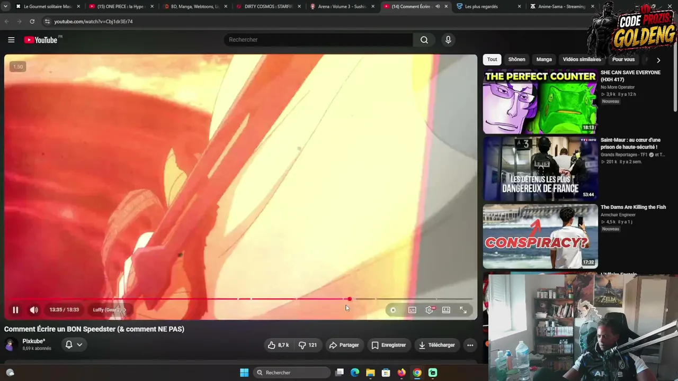Screen dimensions: 678x381
Task: Save the video with Enregistrer
Action: 388,345
